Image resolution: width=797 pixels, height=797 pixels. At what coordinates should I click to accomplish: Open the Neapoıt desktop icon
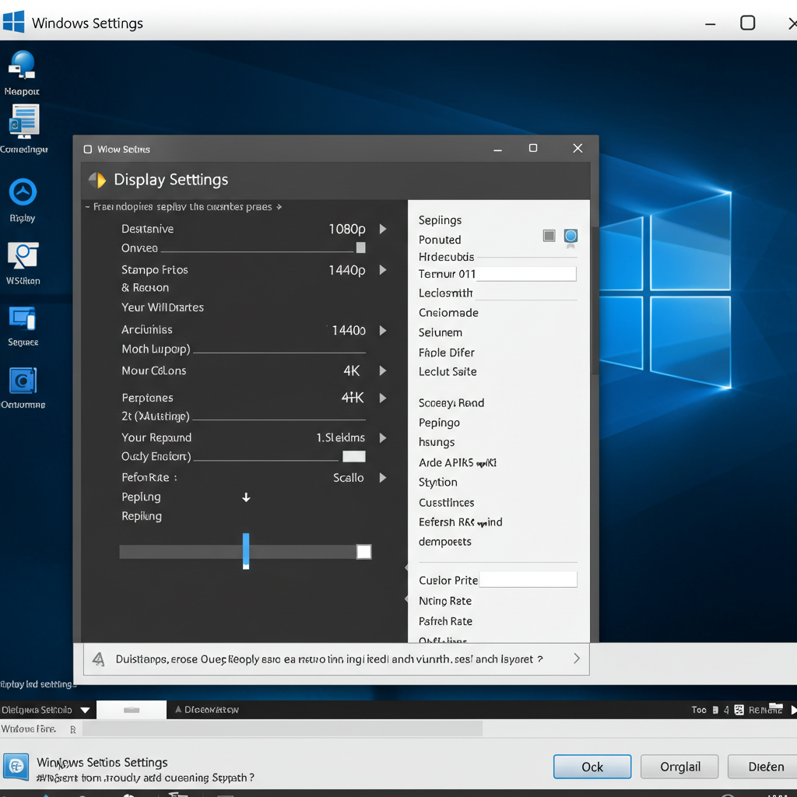pos(22,65)
